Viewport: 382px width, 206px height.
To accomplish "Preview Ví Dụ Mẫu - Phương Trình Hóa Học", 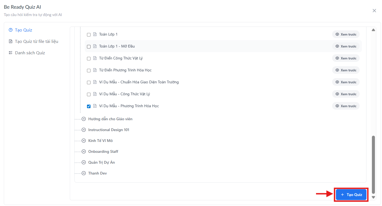I will (346, 106).
